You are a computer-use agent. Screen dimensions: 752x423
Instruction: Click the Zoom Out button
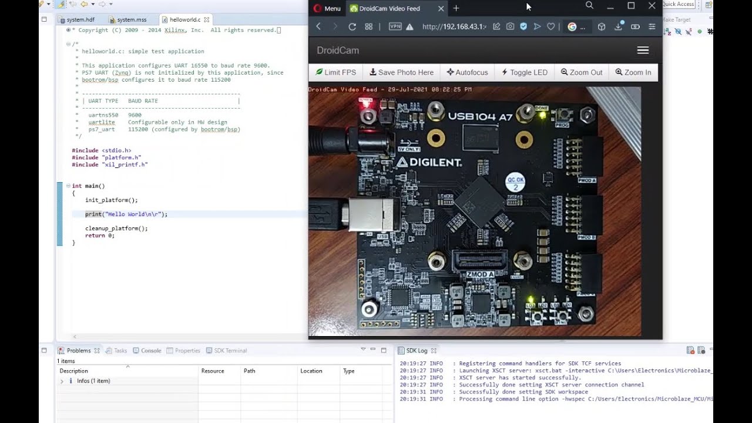pyautogui.click(x=582, y=72)
